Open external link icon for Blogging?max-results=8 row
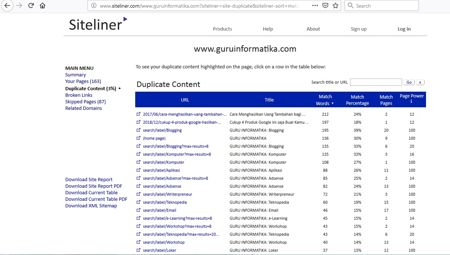This screenshot has width=450, height=255. 138,146
